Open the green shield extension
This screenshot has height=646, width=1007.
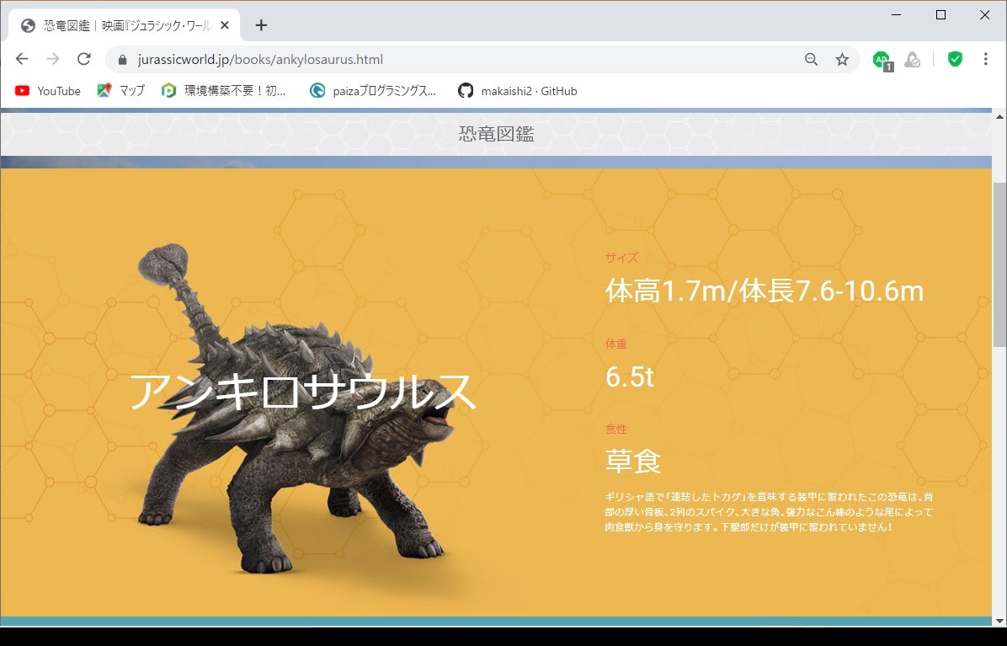tap(955, 59)
